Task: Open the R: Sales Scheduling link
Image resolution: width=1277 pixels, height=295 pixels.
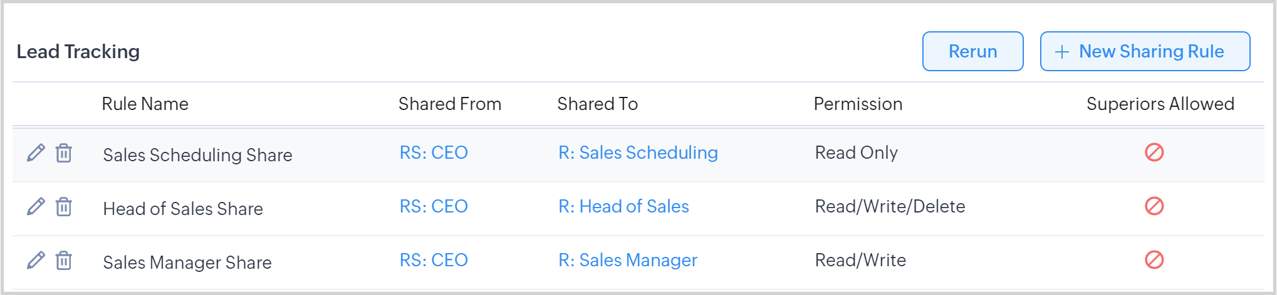Action: coord(638,152)
